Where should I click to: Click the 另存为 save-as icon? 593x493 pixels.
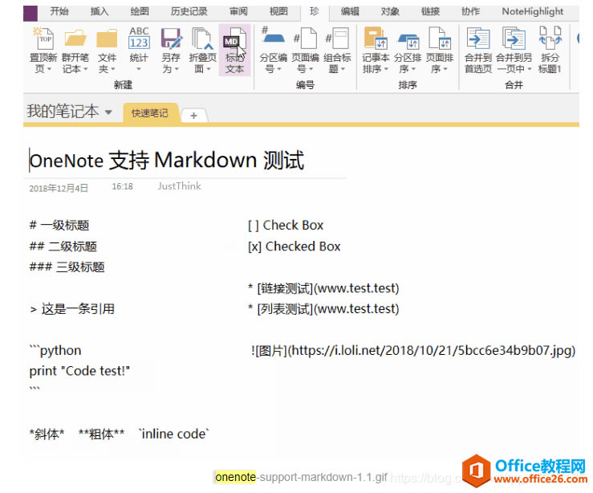(x=171, y=39)
